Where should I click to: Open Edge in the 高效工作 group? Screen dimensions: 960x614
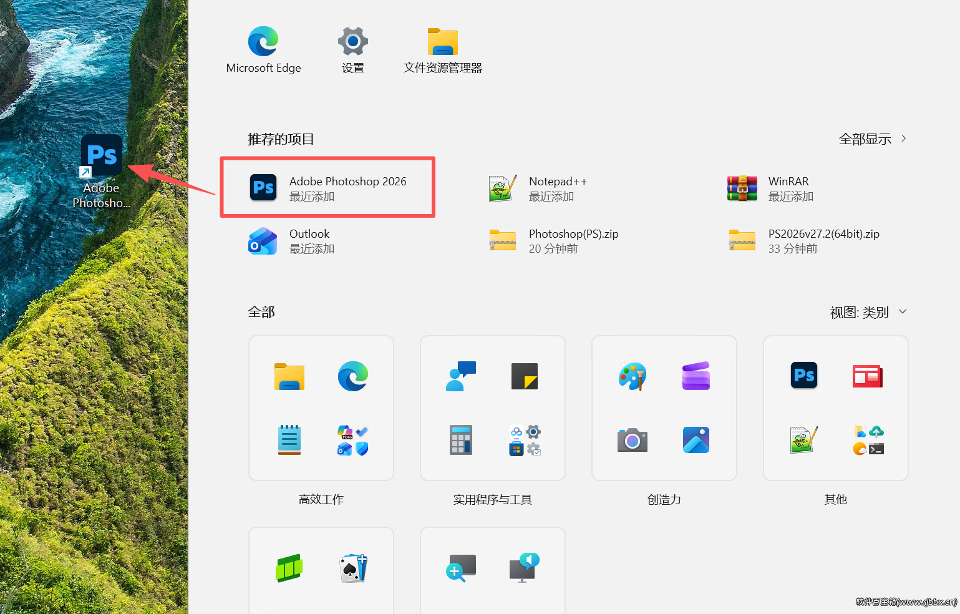[x=353, y=376]
